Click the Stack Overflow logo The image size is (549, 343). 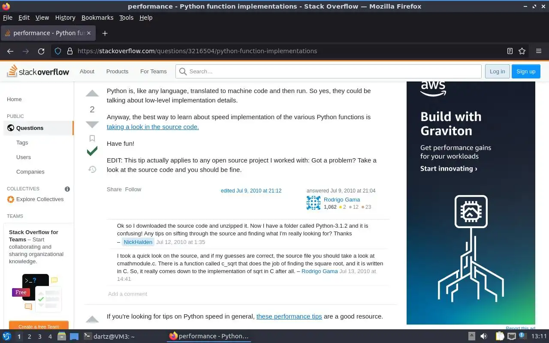click(38, 71)
